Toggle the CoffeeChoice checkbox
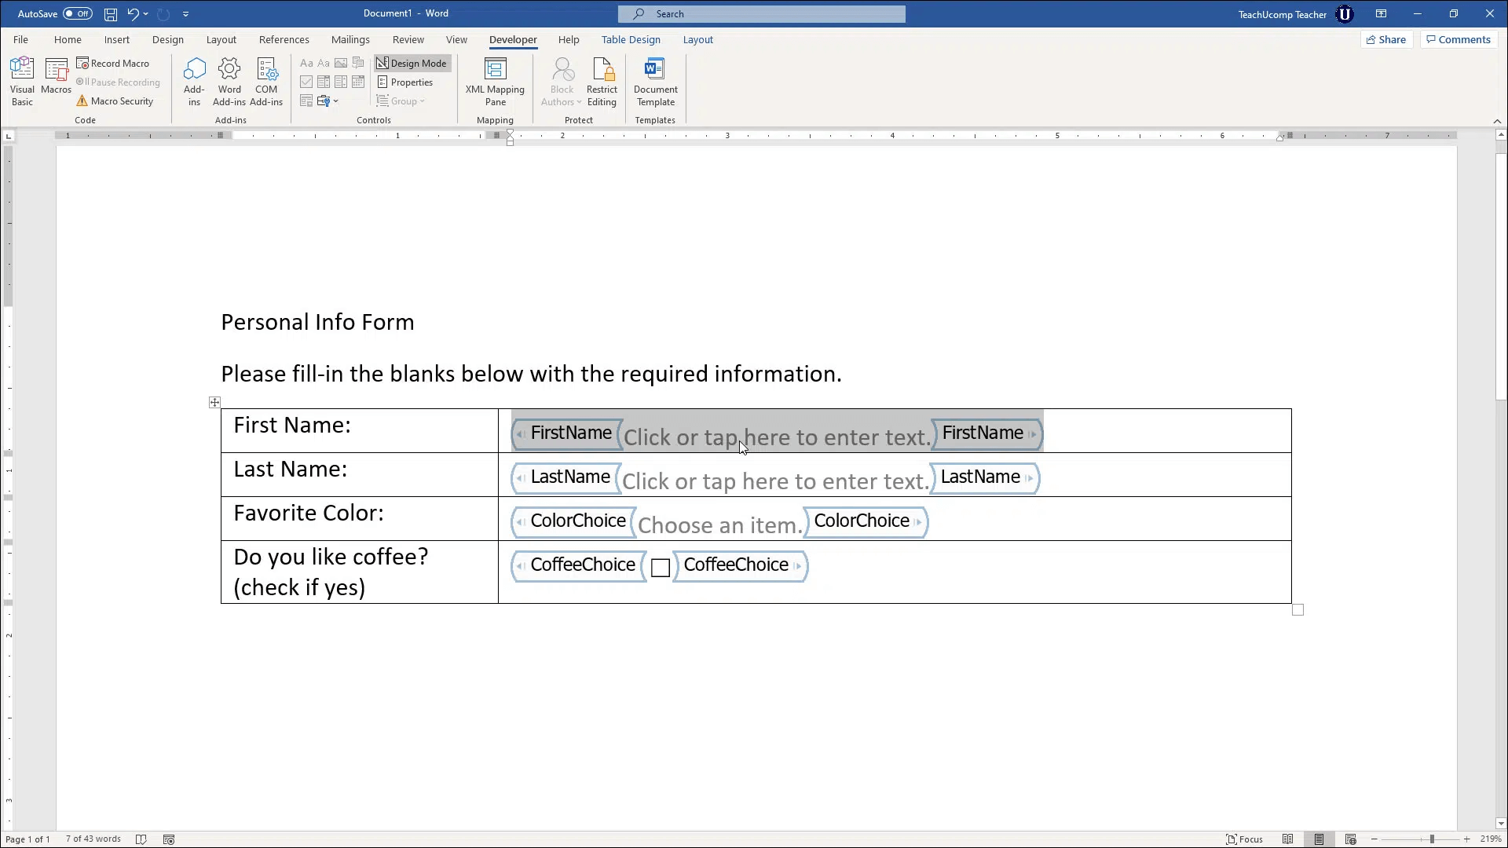 pyautogui.click(x=660, y=568)
